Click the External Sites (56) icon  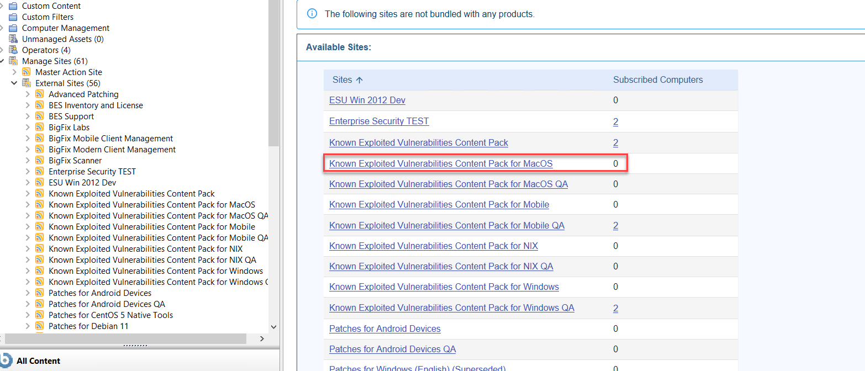pyautogui.click(x=26, y=83)
